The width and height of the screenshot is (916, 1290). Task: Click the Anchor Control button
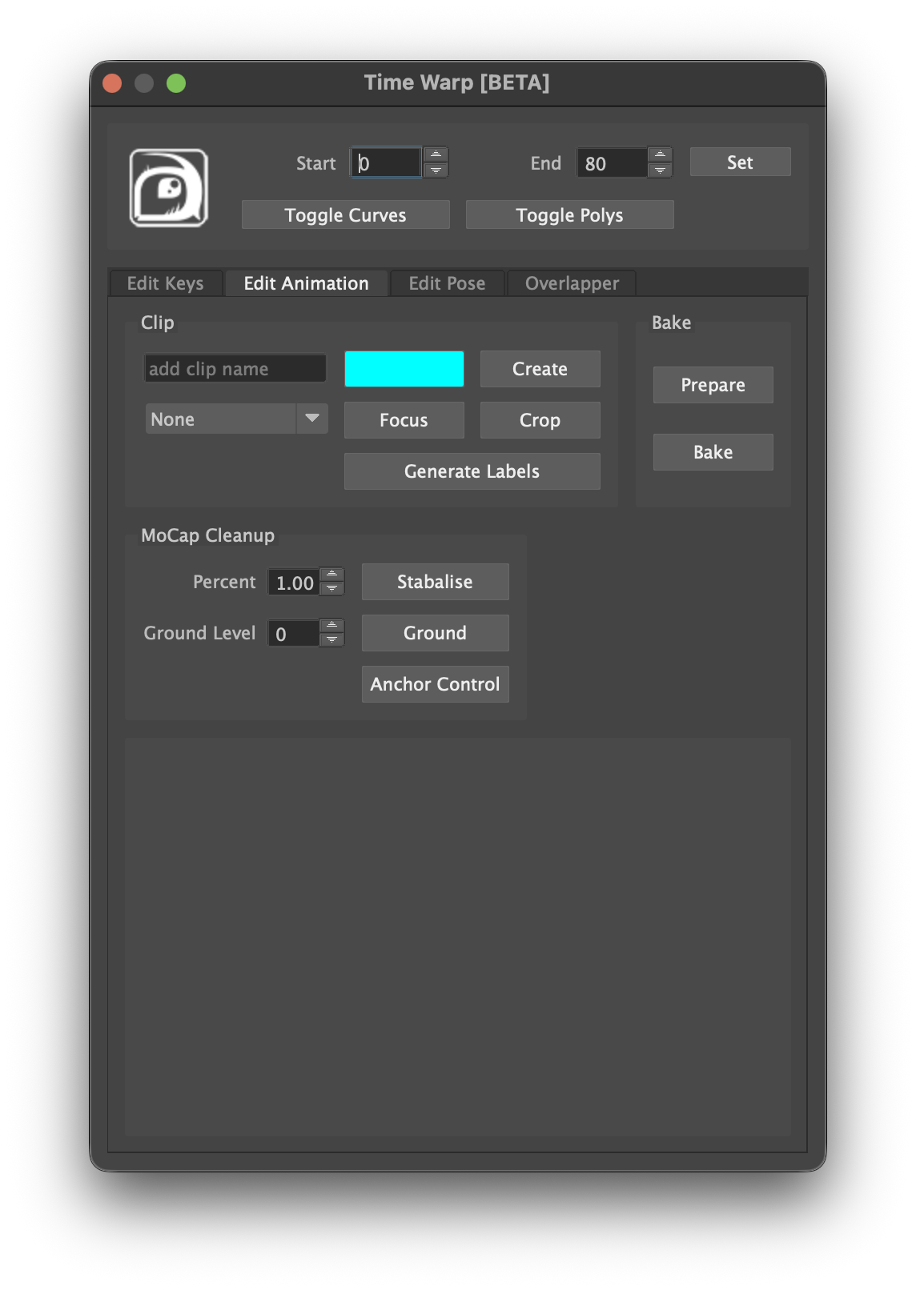[435, 684]
